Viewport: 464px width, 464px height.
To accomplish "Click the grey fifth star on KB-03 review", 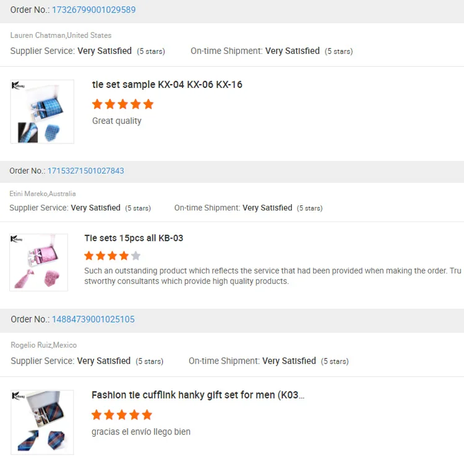I will tap(136, 256).
